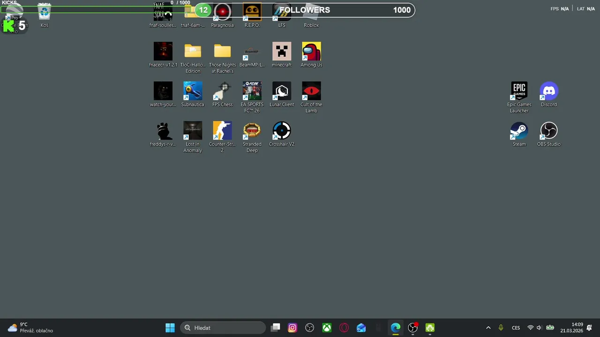
Task: Switch the CES keyboard language indicator
Action: click(516, 328)
